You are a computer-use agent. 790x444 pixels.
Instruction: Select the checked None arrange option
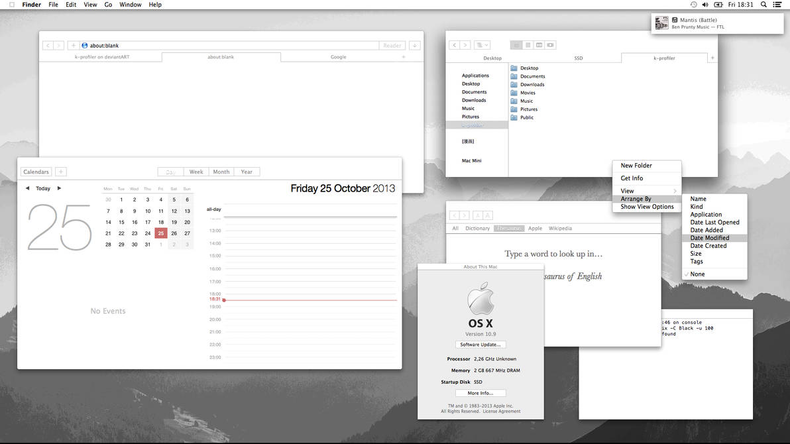715,274
